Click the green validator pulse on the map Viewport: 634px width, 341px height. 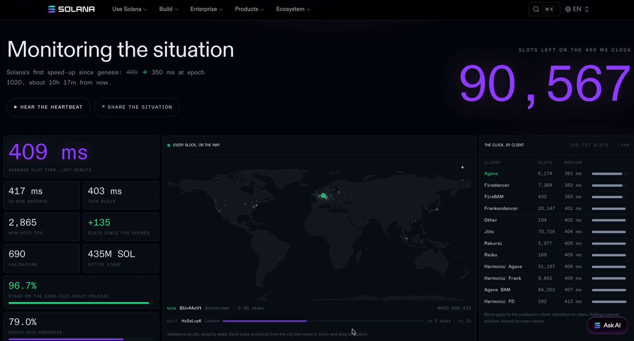tap(323, 196)
